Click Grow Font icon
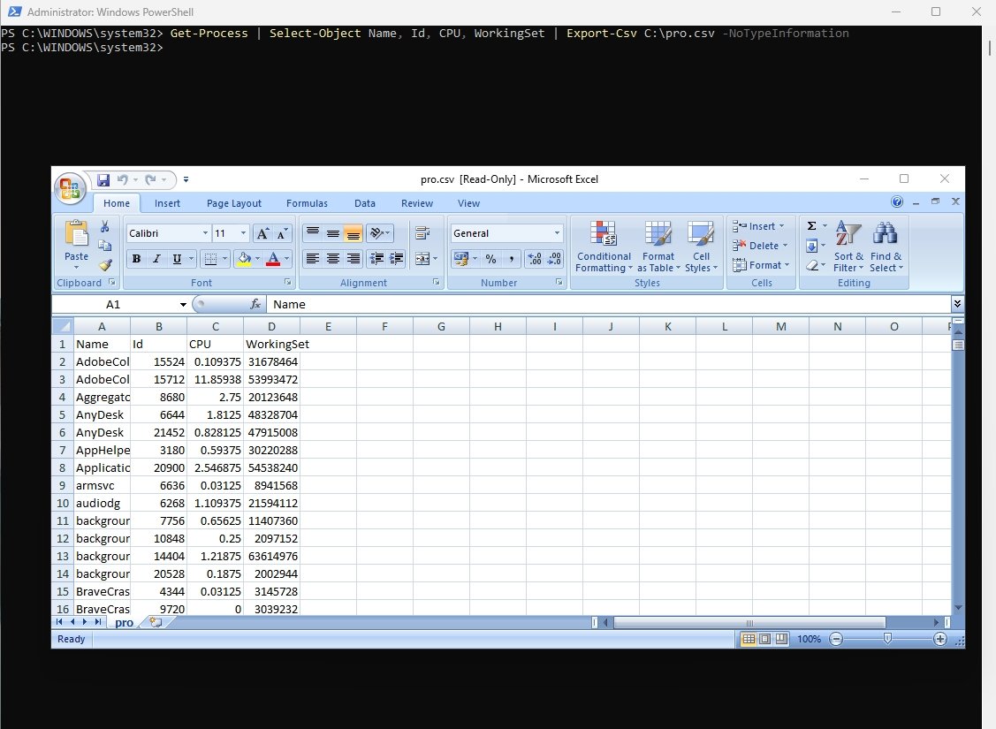The height and width of the screenshot is (729, 996). click(262, 233)
